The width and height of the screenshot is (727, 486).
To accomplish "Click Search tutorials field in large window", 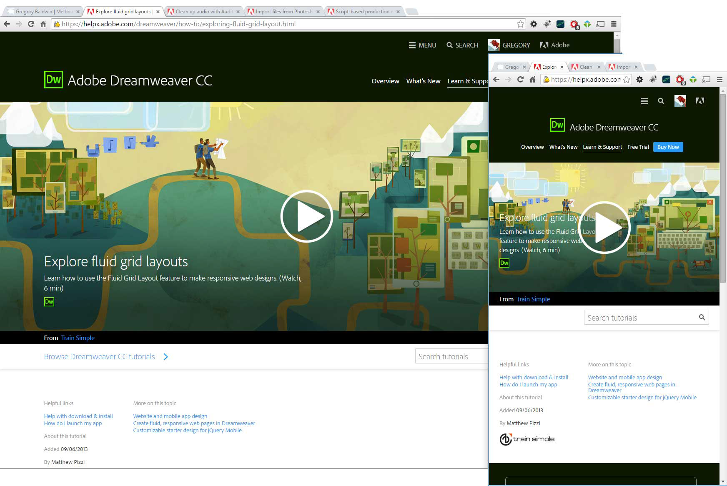I will coord(451,356).
